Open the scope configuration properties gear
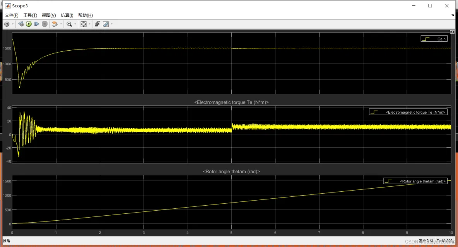 pyautogui.click(x=7, y=24)
